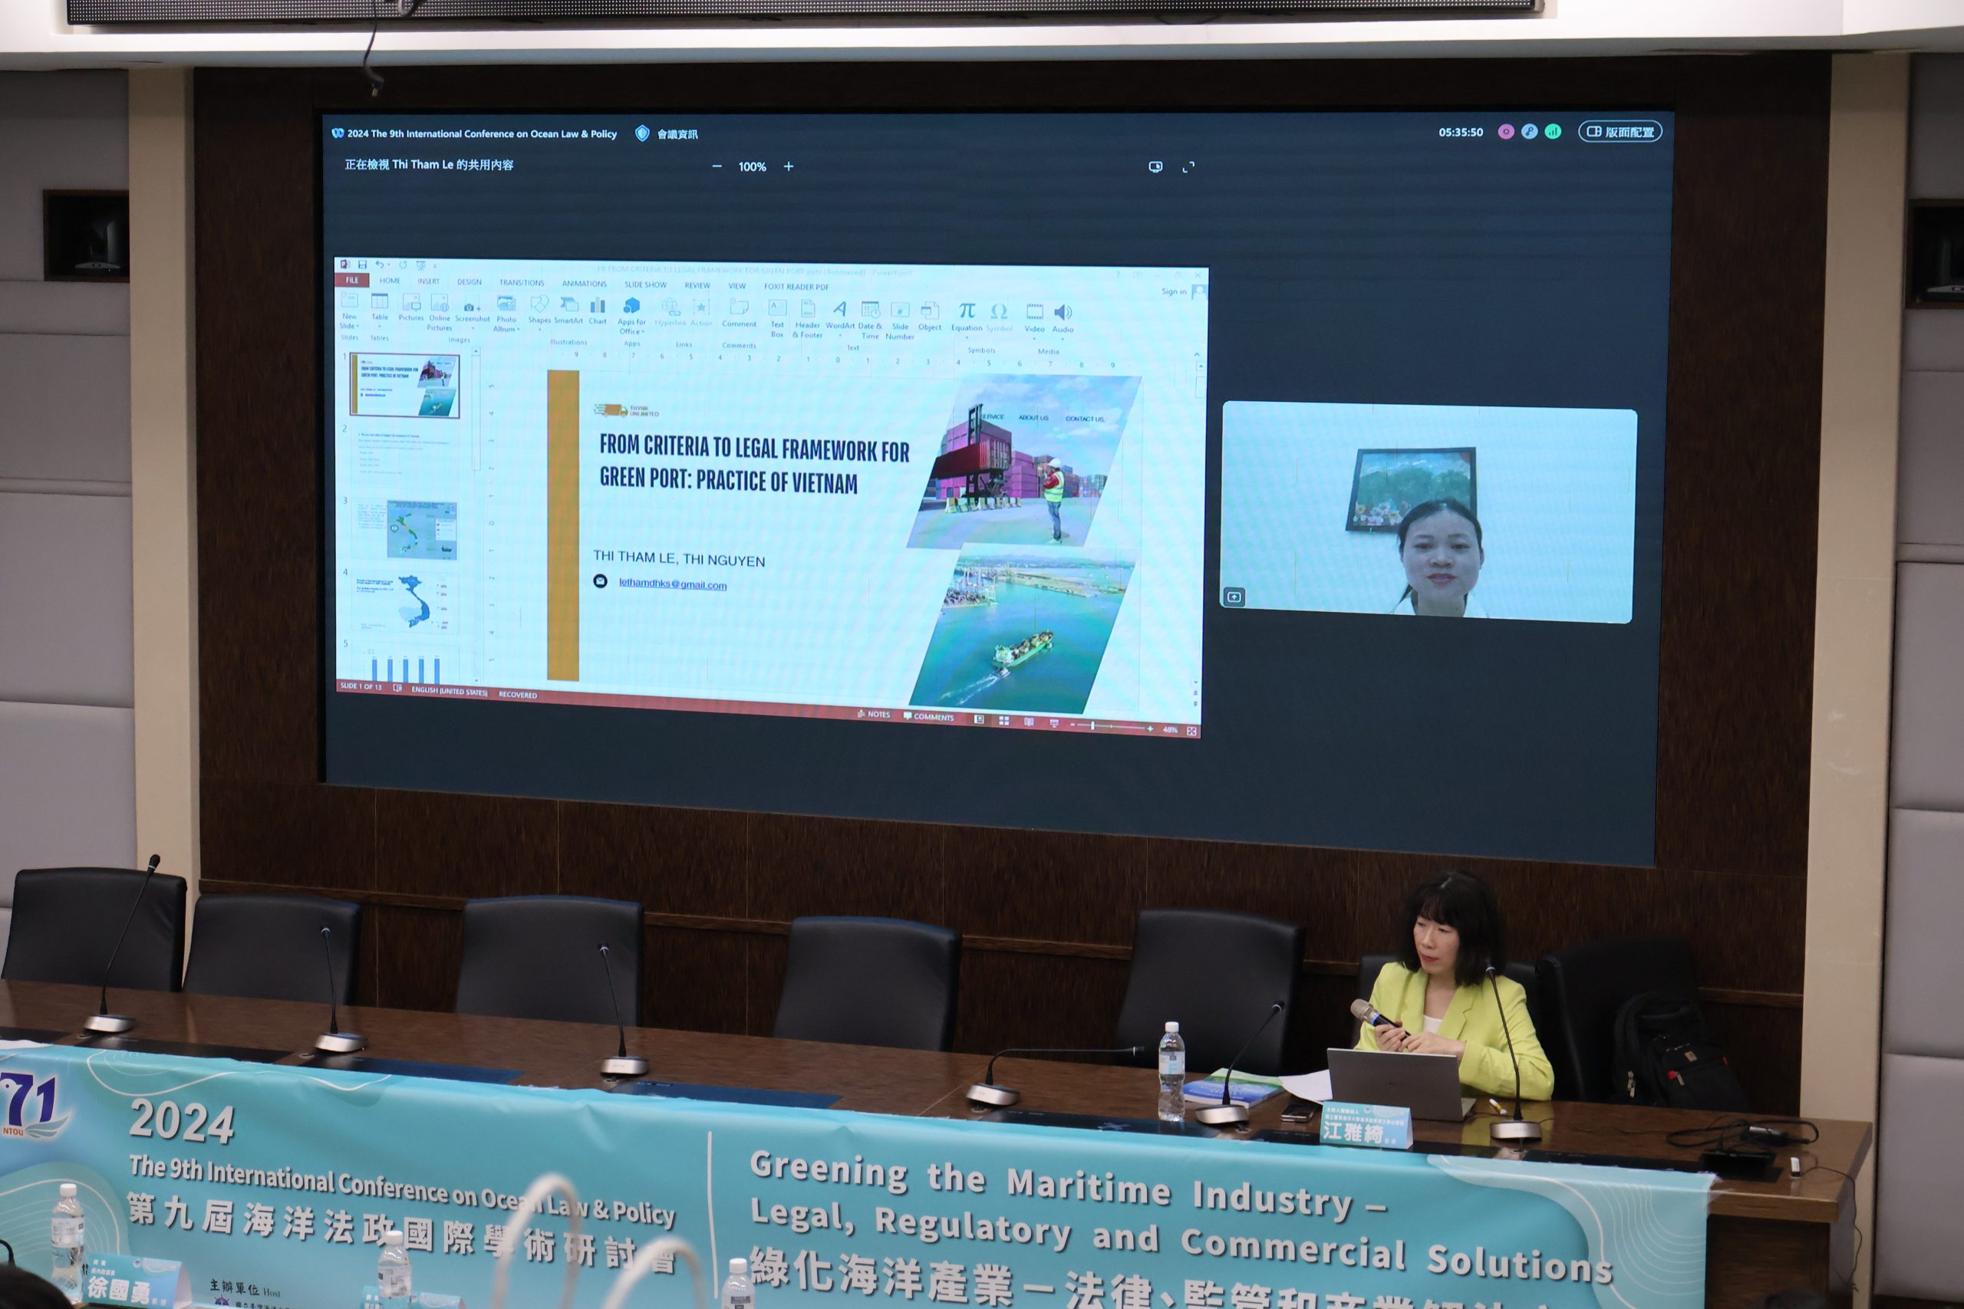
Task: Click the Equation pi icon
Action: point(967,312)
